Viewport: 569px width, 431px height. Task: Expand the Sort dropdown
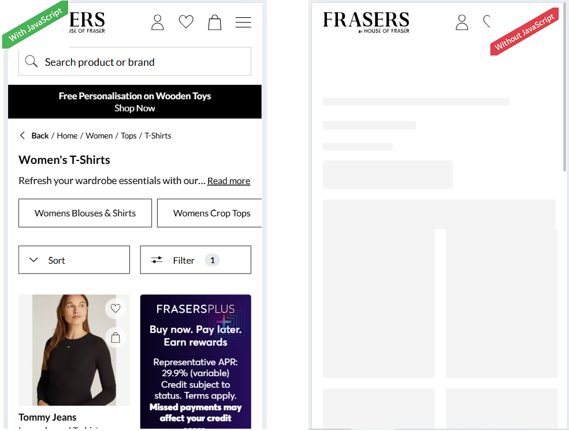(74, 260)
